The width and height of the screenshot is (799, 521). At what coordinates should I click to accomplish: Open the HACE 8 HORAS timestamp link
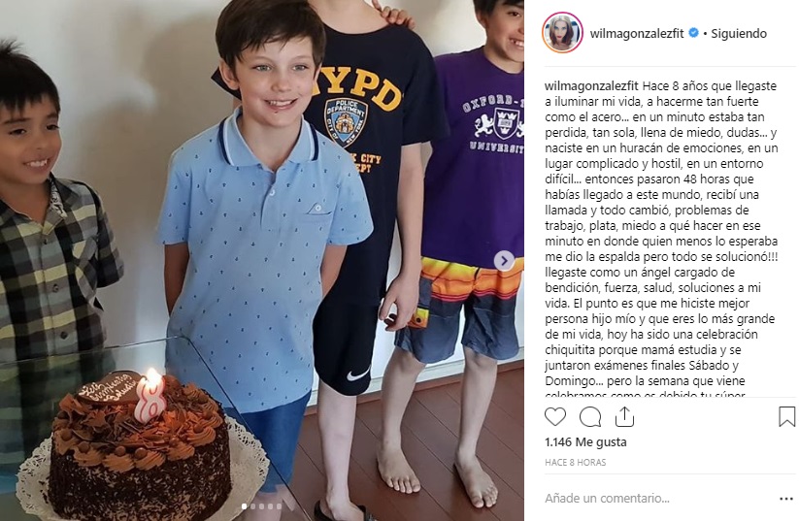click(576, 463)
